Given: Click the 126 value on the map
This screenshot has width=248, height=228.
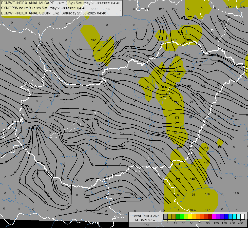Looking at the screenshot, I should pyautogui.click(x=190, y=102).
